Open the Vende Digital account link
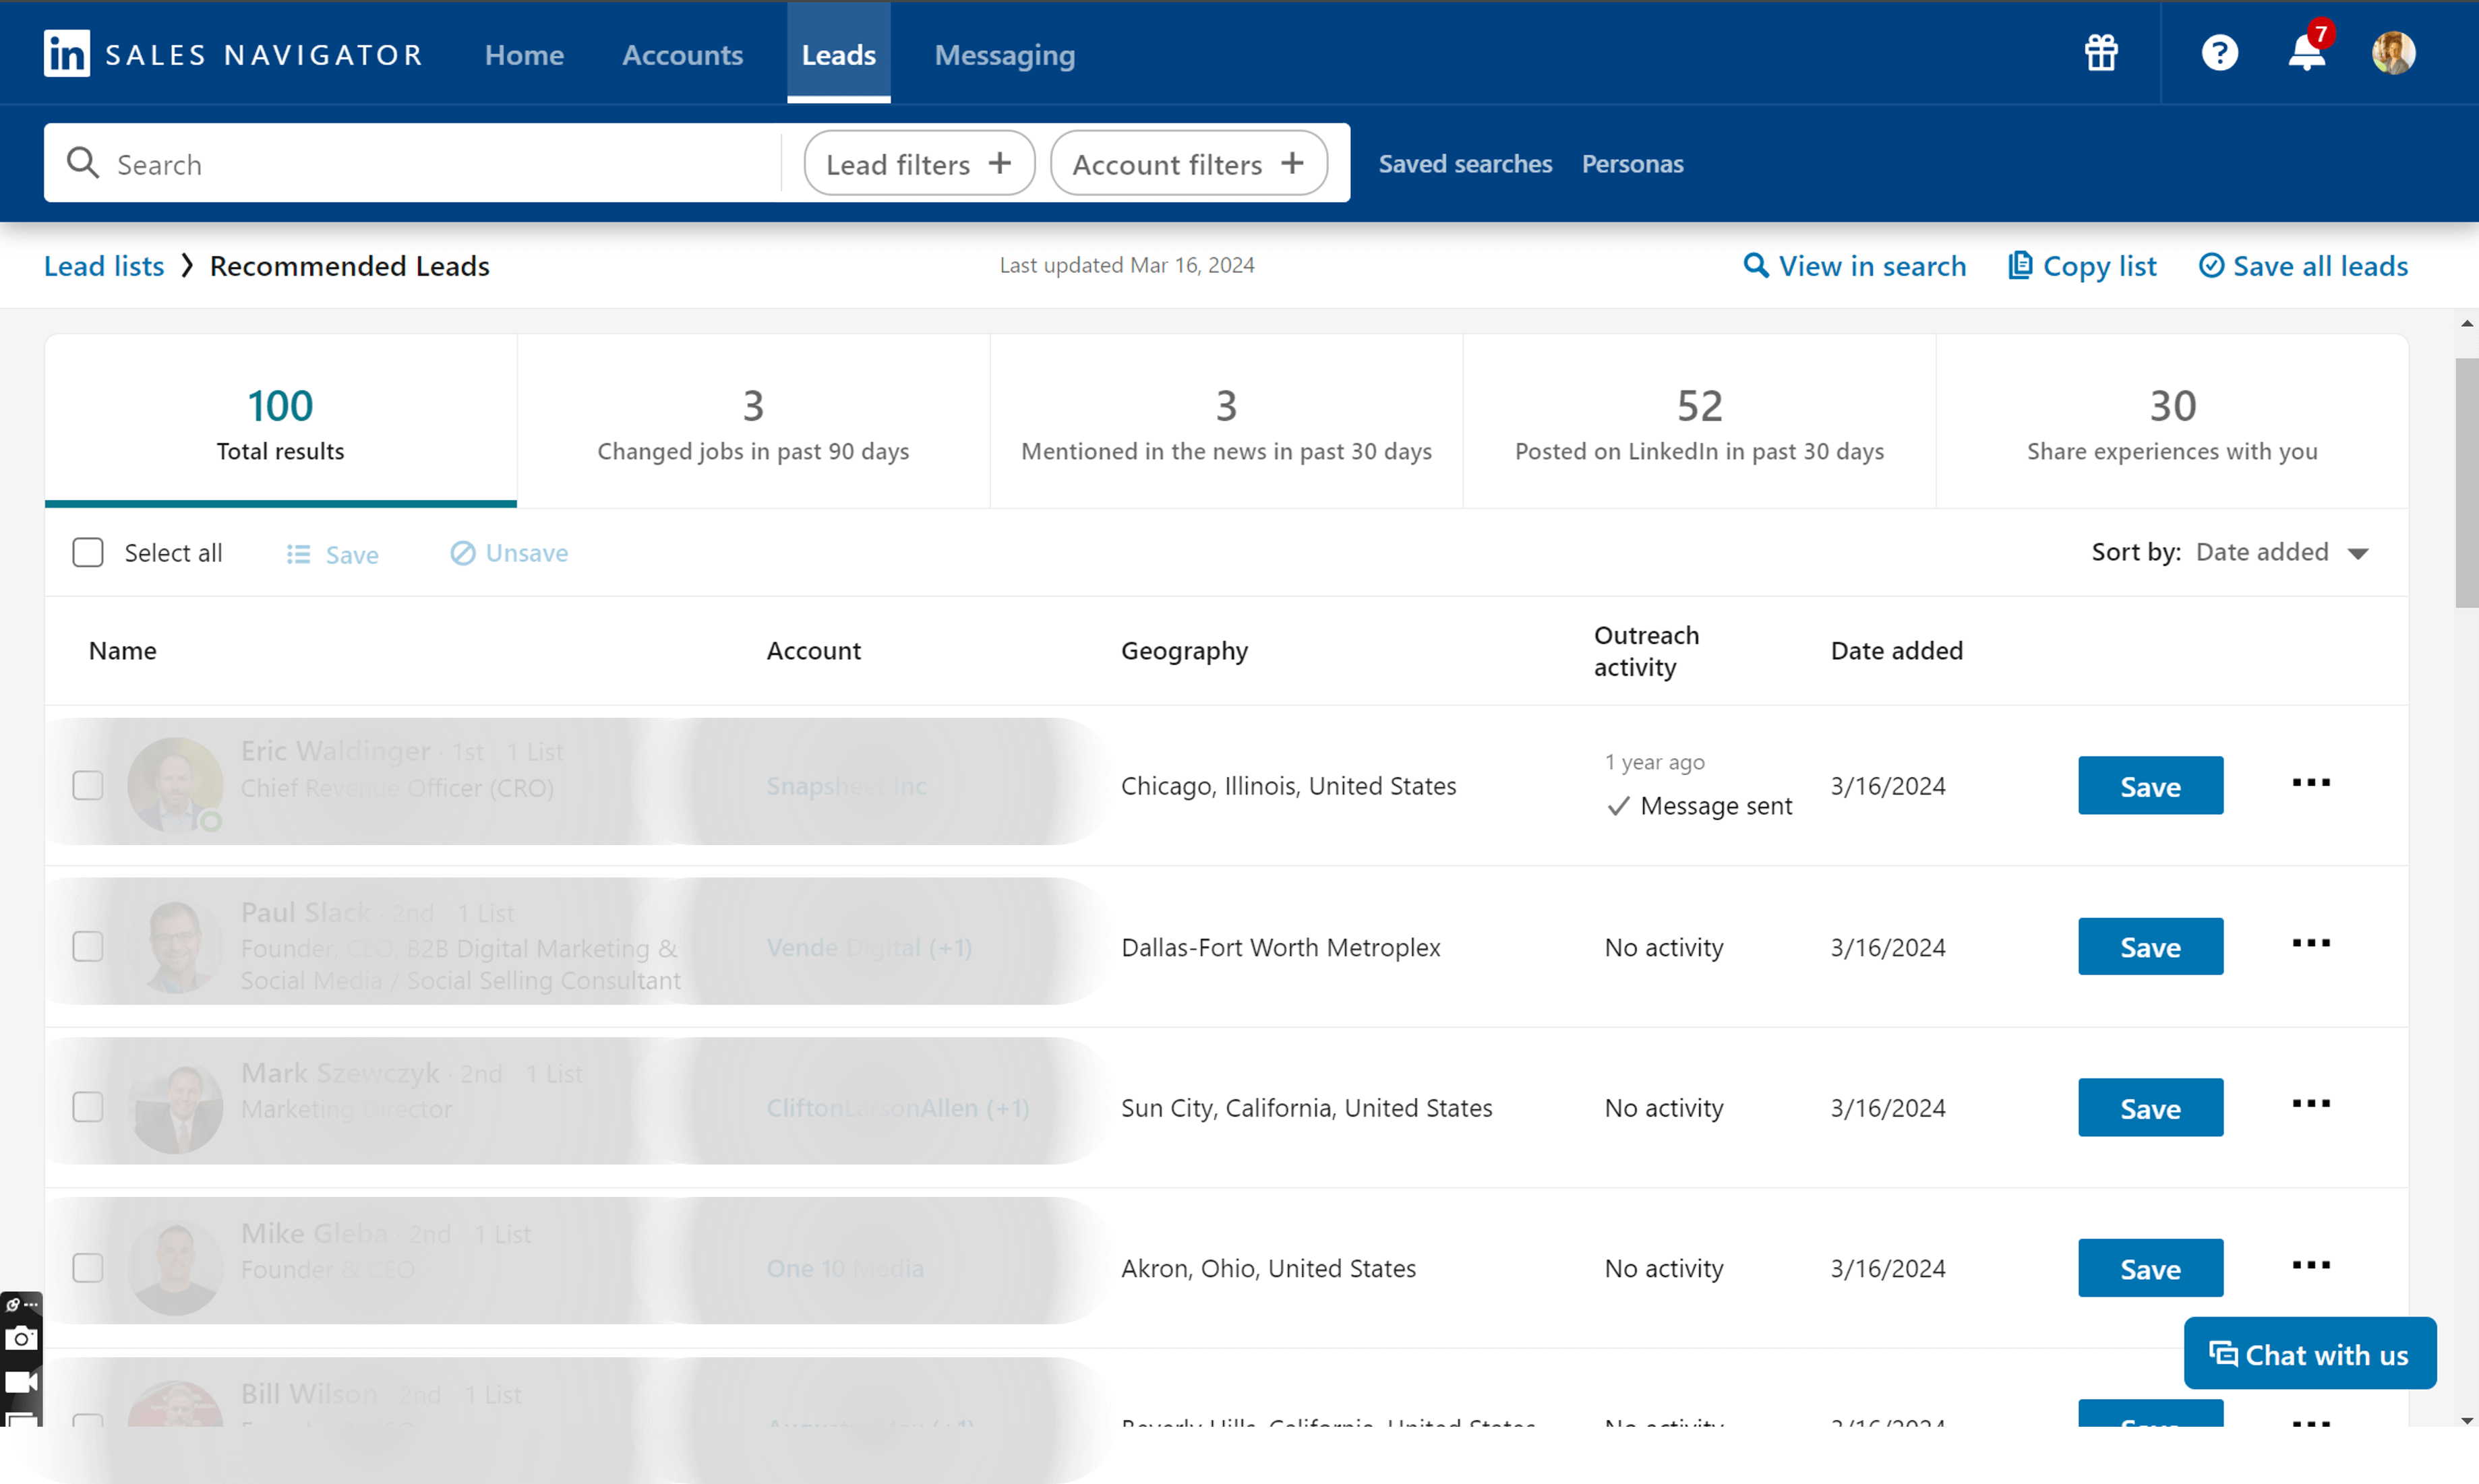 pyautogui.click(x=868, y=947)
